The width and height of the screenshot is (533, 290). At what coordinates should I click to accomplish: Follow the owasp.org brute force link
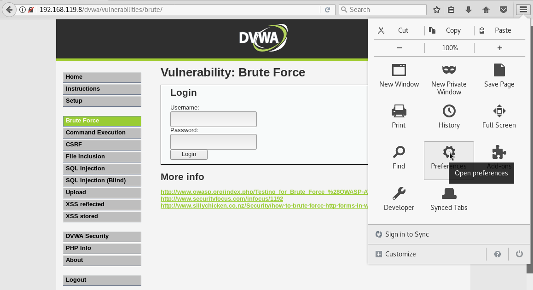click(264, 192)
